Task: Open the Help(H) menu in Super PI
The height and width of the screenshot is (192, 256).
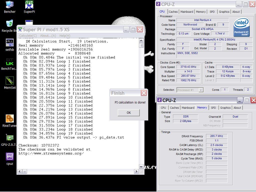Action: [x=65, y=35]
